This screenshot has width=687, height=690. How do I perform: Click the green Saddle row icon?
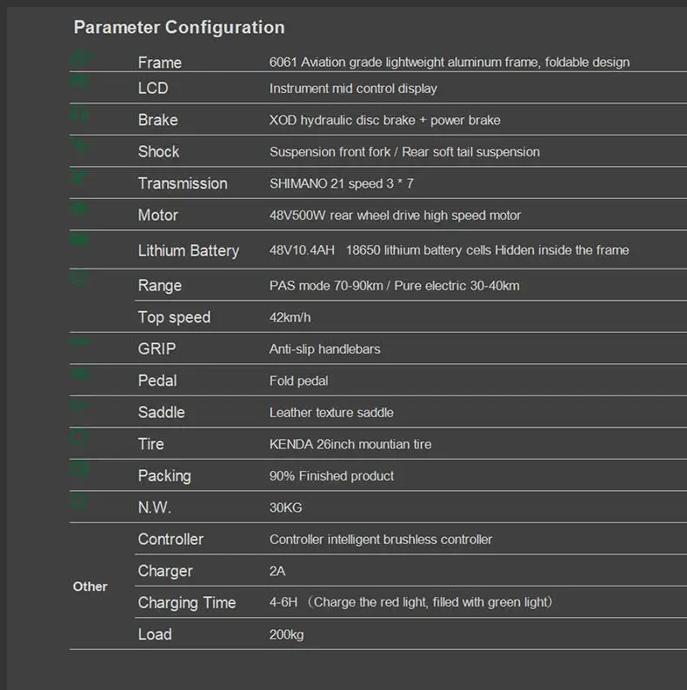(80, 405)
